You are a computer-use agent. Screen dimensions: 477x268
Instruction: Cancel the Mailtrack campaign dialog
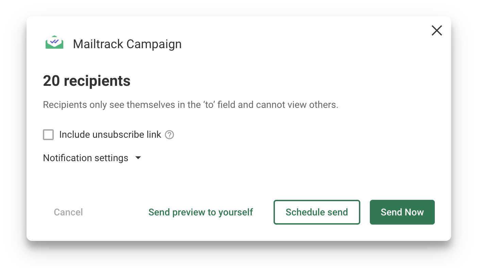[x=68, y=212]
